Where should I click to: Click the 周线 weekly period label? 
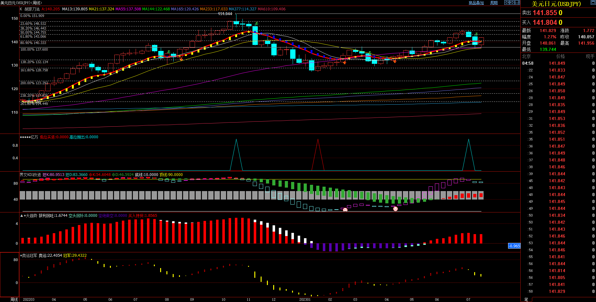[x=14, y=299]
